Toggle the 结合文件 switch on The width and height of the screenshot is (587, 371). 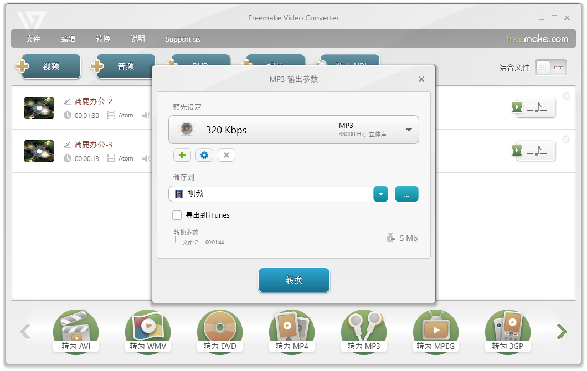coord(550,67)
